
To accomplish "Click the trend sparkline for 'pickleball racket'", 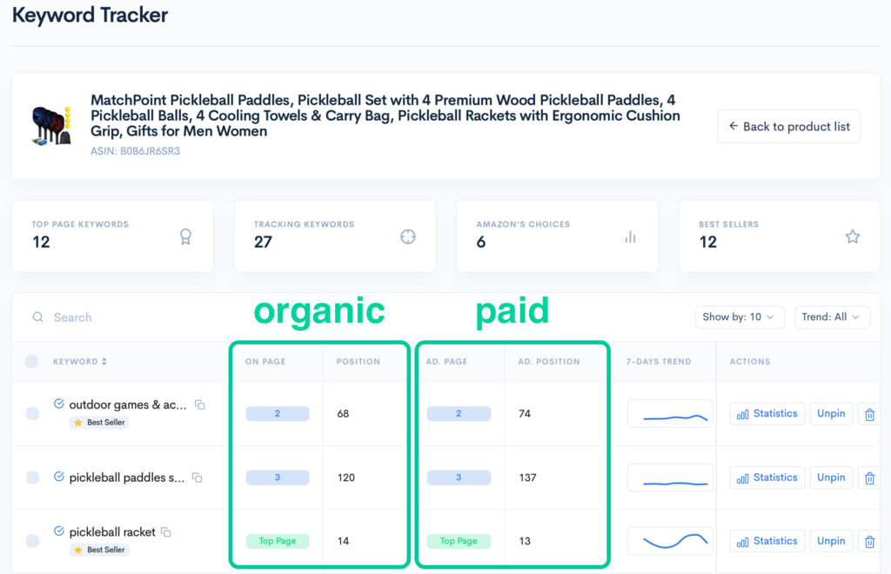I will coord(670,540).
